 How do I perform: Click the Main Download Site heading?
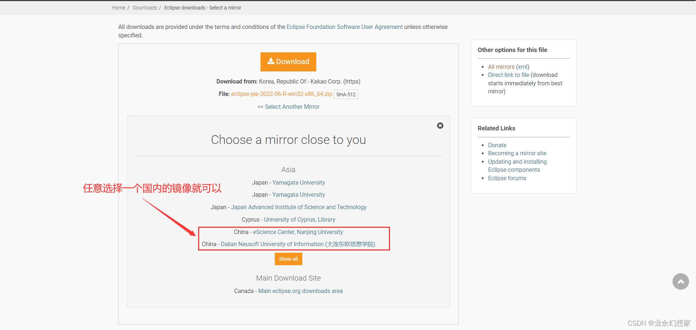(288, 278)
